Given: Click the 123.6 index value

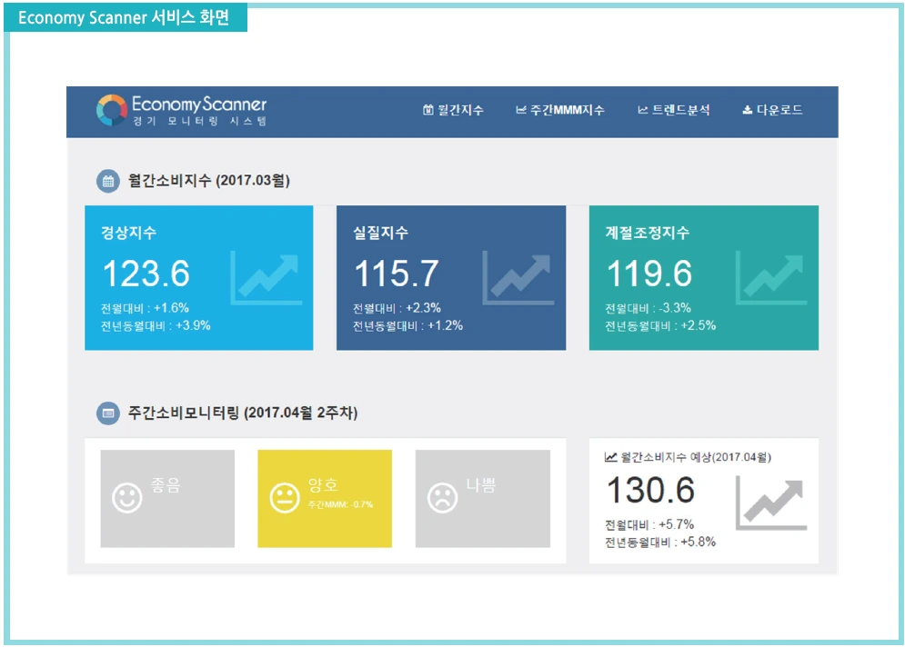Looking at the screenshot, I should tap(146, 274).
